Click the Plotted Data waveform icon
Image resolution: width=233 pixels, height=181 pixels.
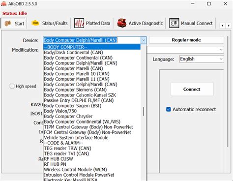[79, 23]
